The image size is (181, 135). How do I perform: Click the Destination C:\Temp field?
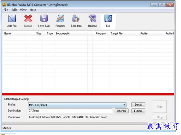point(70,111)
